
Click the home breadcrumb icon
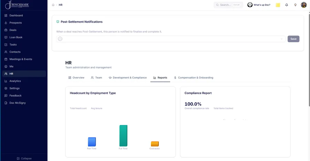pyautogui.click(x=53, y=5)
